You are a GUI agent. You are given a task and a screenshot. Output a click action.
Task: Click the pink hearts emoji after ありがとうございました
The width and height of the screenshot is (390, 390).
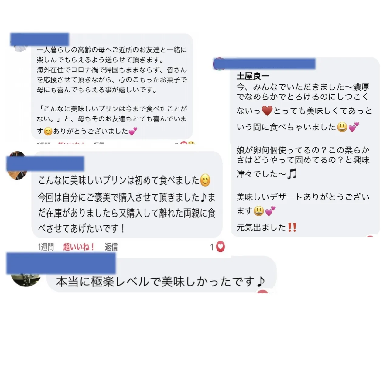coord(133,132)
